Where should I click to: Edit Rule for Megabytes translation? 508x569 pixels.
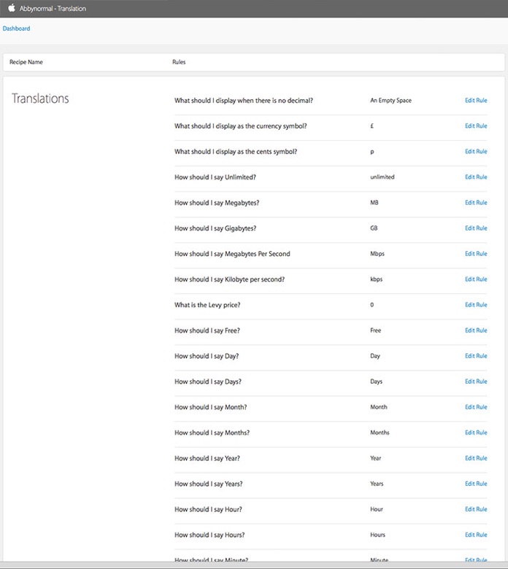coord(476,203)
